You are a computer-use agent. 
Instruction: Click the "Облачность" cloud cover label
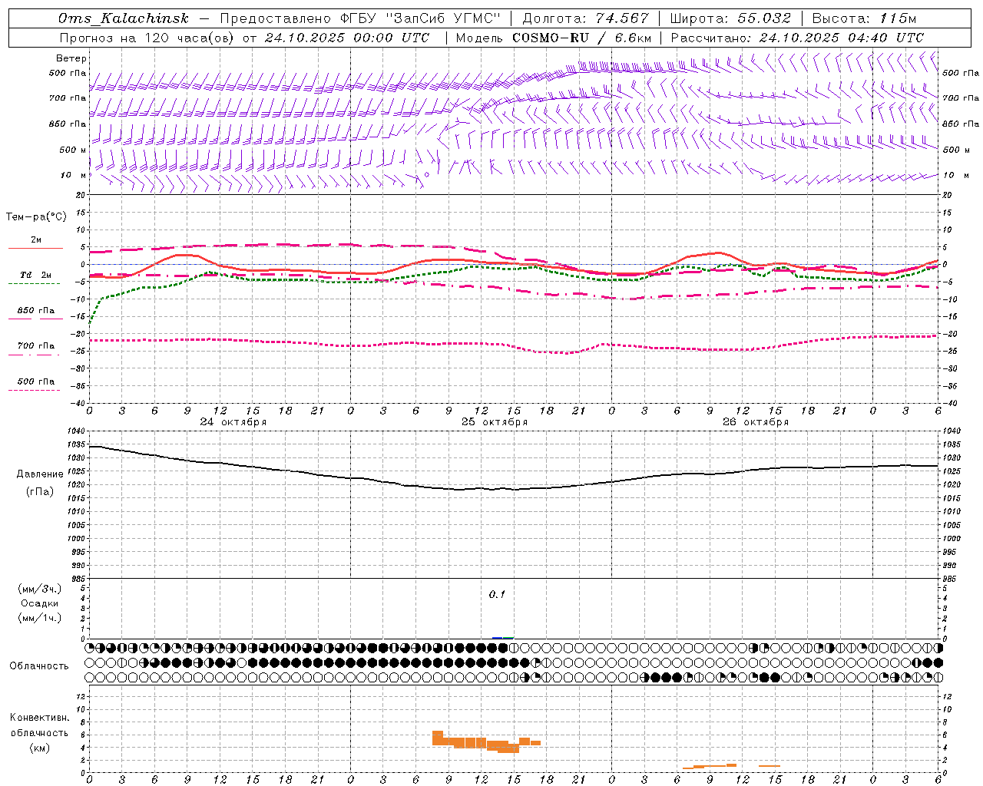pos(39,665)
